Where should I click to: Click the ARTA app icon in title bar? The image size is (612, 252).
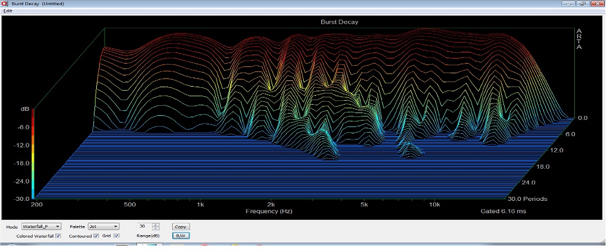(x=6, y=4)
